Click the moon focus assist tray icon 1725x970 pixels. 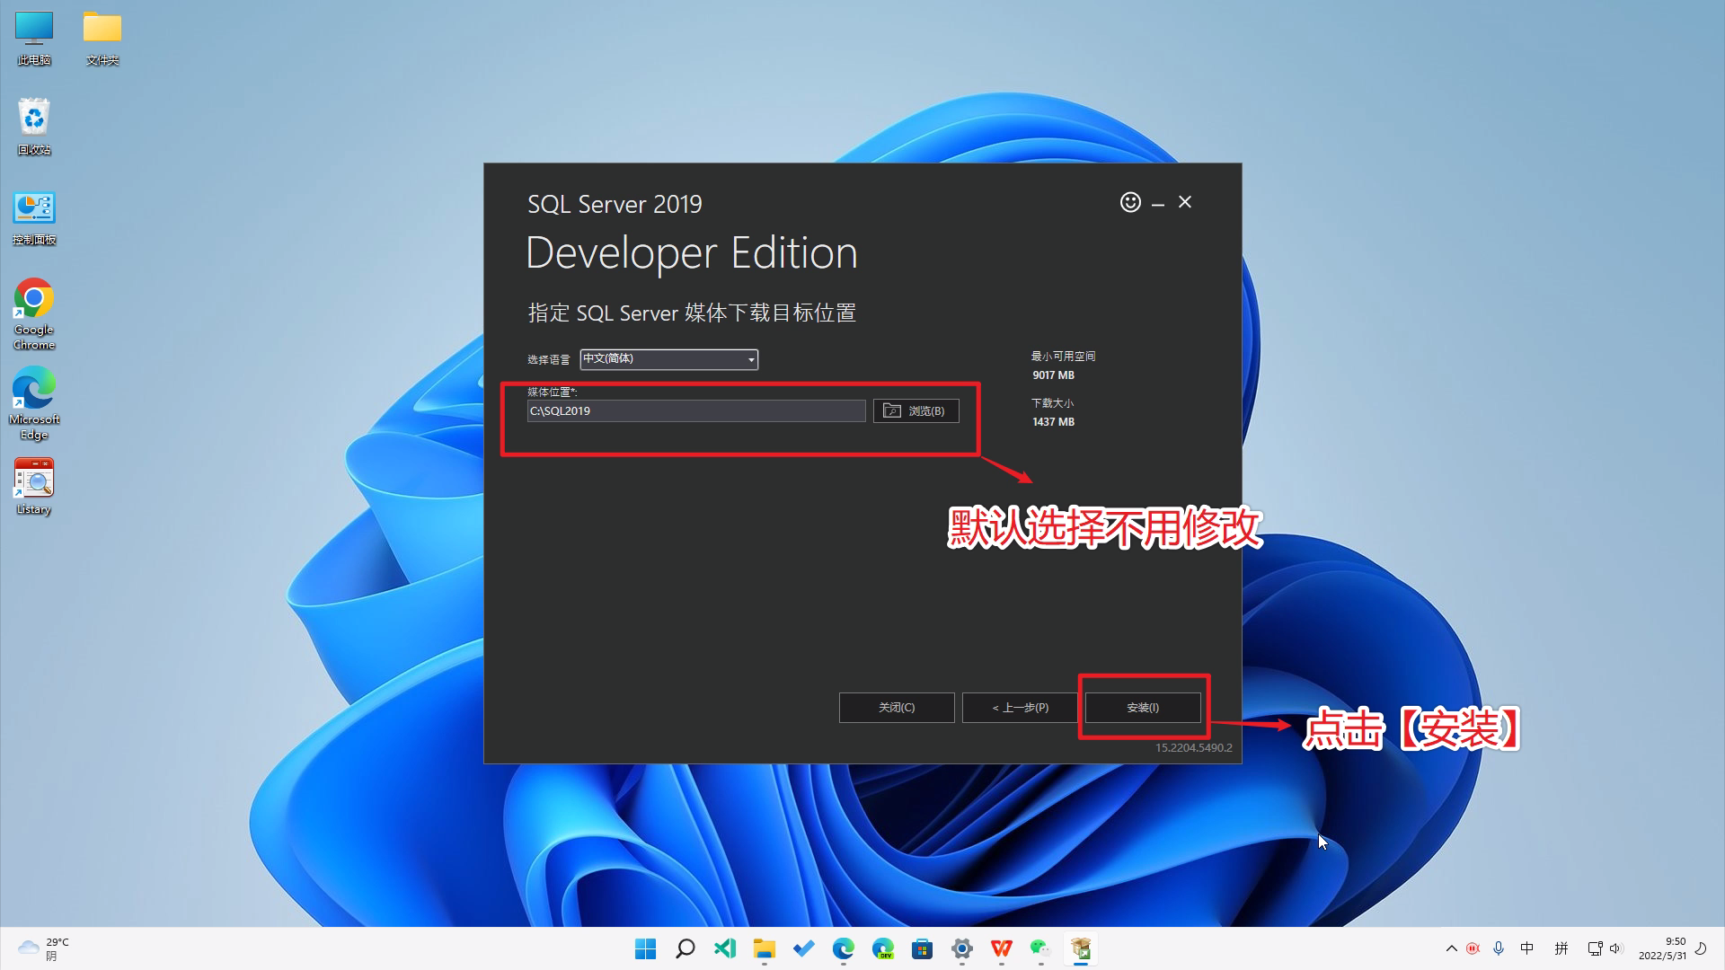pos(1701,948)
